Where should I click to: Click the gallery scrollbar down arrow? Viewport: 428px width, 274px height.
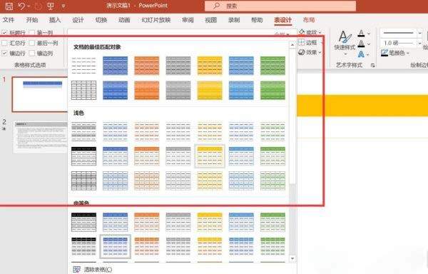tap(292, 258)
